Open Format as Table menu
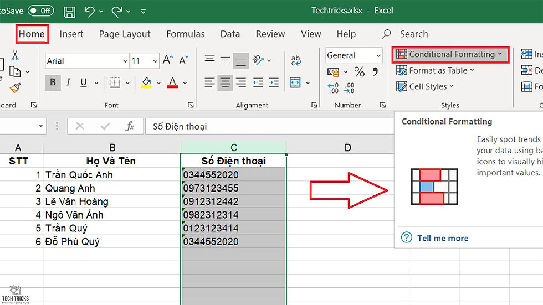 click(436, 70)
